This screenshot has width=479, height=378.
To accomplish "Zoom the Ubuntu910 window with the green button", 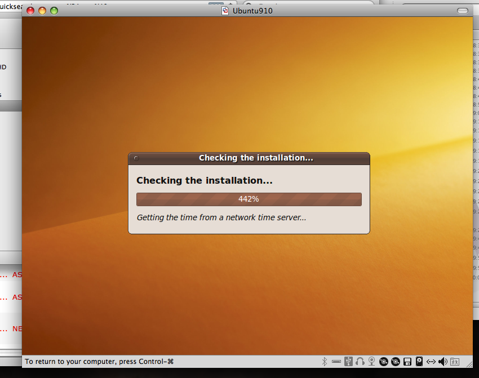I will [54, 11].
